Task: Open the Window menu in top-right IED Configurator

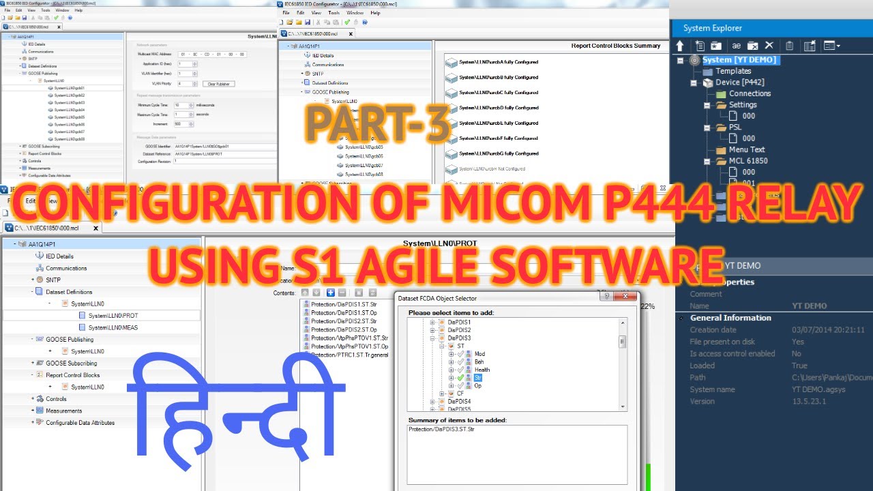Action: pyautogui.click(x=355, y=13)
